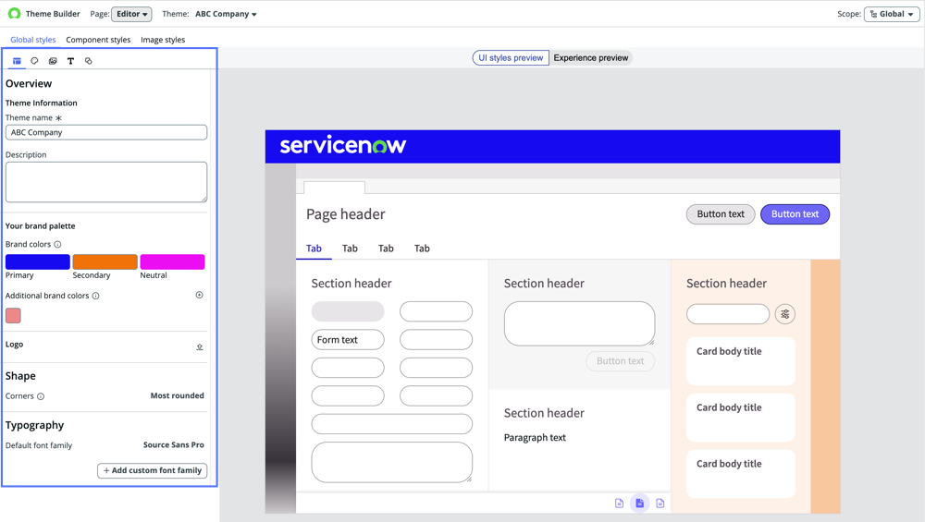Image resolution: width=925 pixels, height=522 pixels.
Task: Click the Paragraph text in preview
Action: tap(535, 438)
